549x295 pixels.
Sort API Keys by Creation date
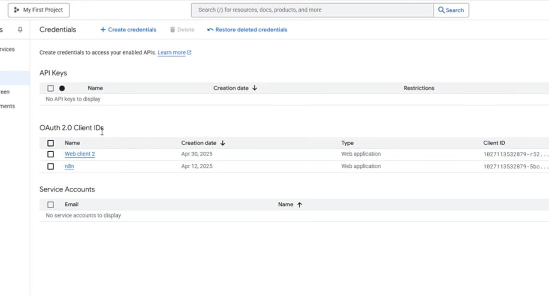pyautogui.click(x=231, y=88)
